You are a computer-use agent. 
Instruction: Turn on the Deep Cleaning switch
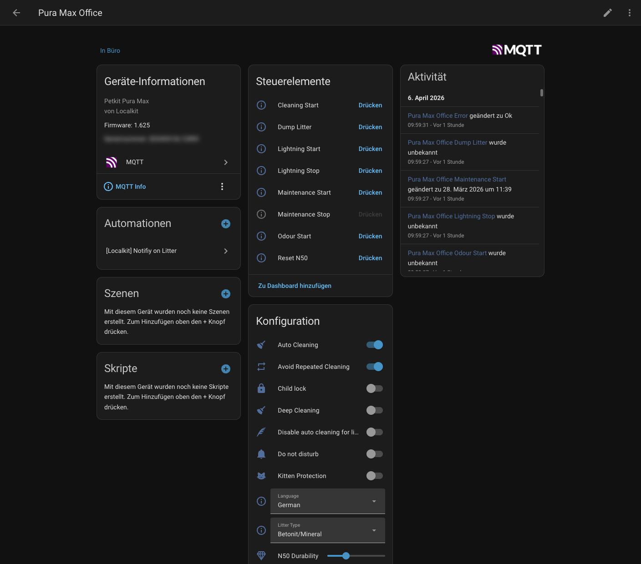pyautogui.click(x=375, y=410)
